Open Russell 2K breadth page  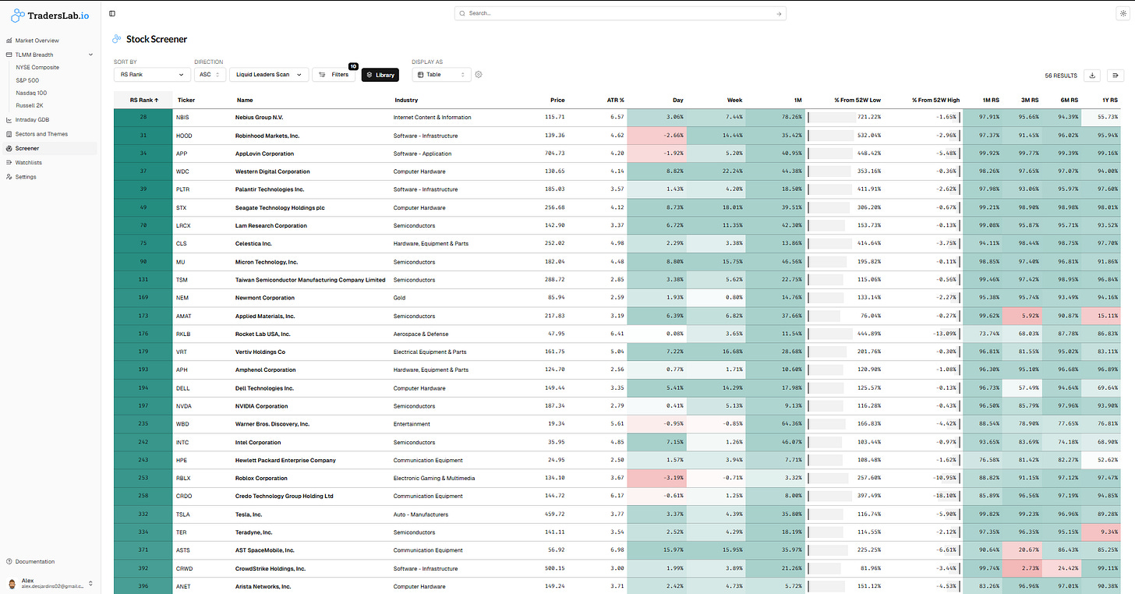coord(30,104)
